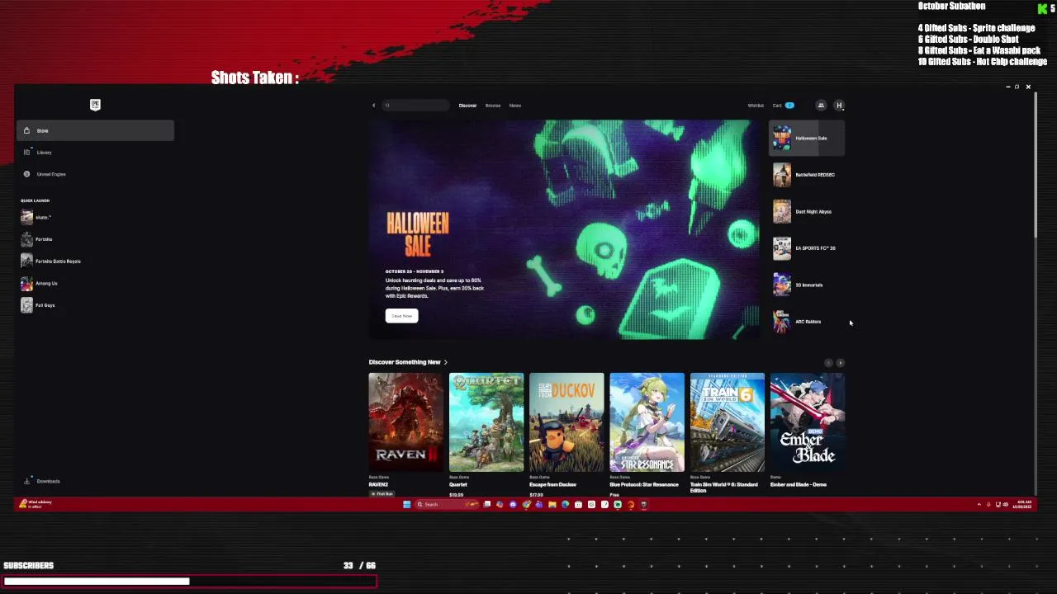
Task: Click the Save Now button on banner
Action: coord(401,316)
